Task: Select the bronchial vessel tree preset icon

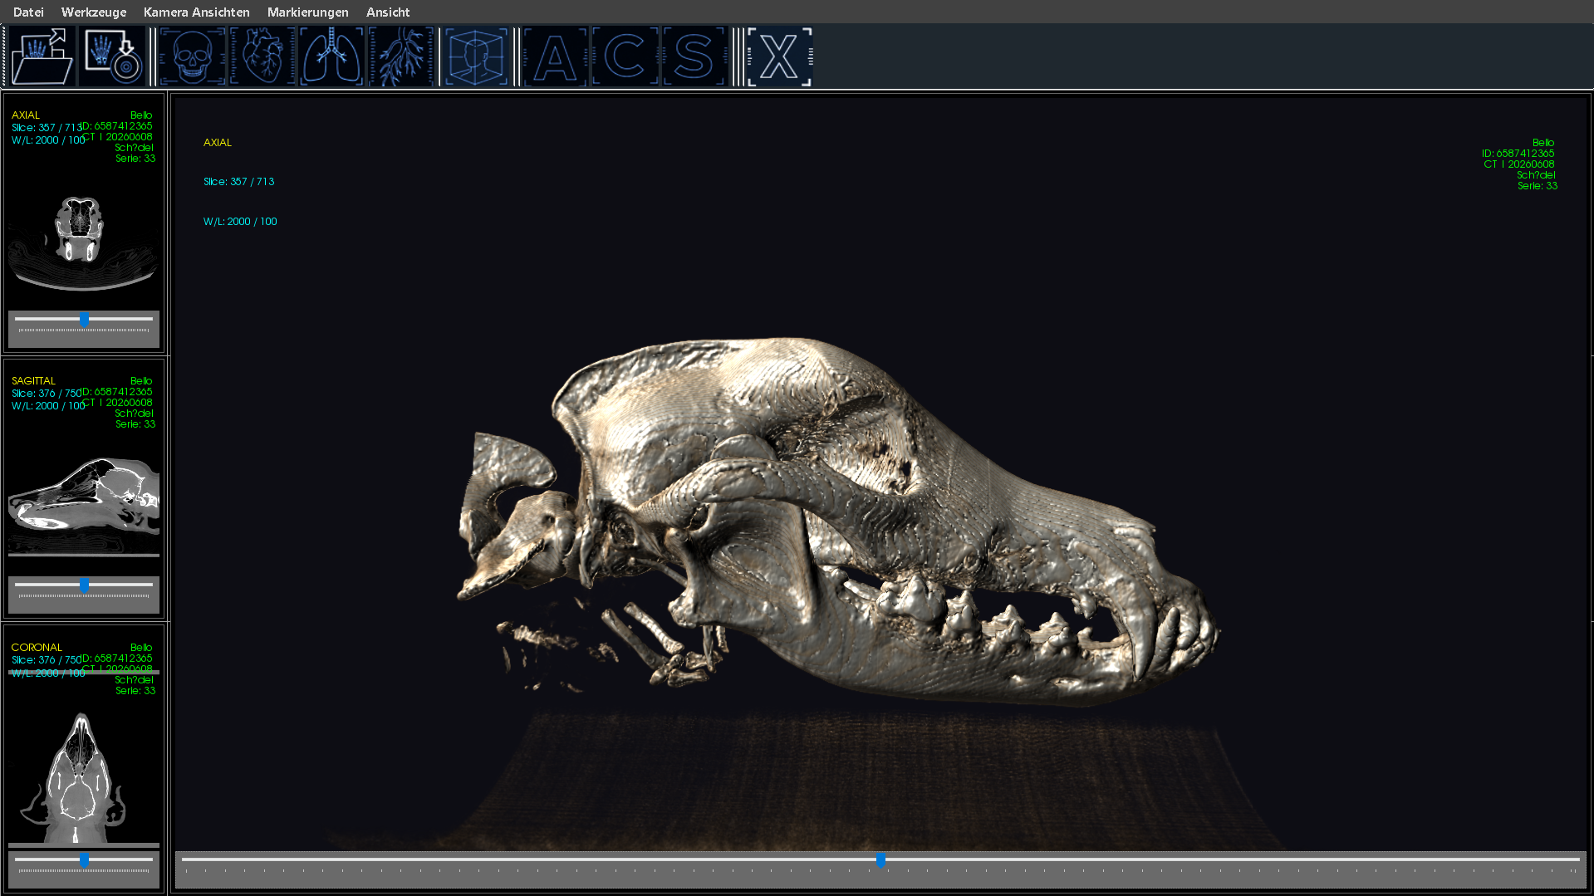Action: tap(401, 56)
